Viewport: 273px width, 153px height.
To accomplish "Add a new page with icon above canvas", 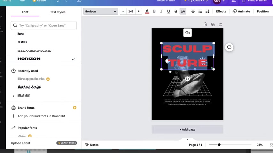I will pyautogui.click(x=221, y=24).
